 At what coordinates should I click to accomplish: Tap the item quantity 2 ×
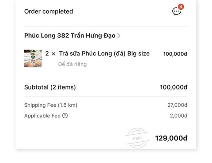click(50, 54)
